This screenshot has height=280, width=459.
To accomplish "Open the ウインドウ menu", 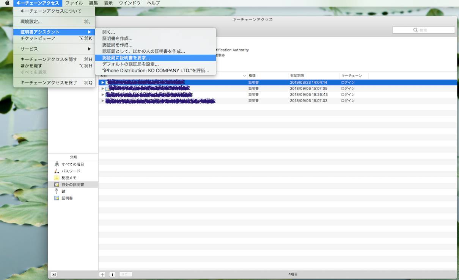I will point(130,3).
